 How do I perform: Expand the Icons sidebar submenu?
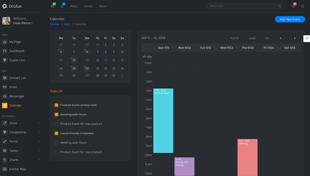coord(39,123)
